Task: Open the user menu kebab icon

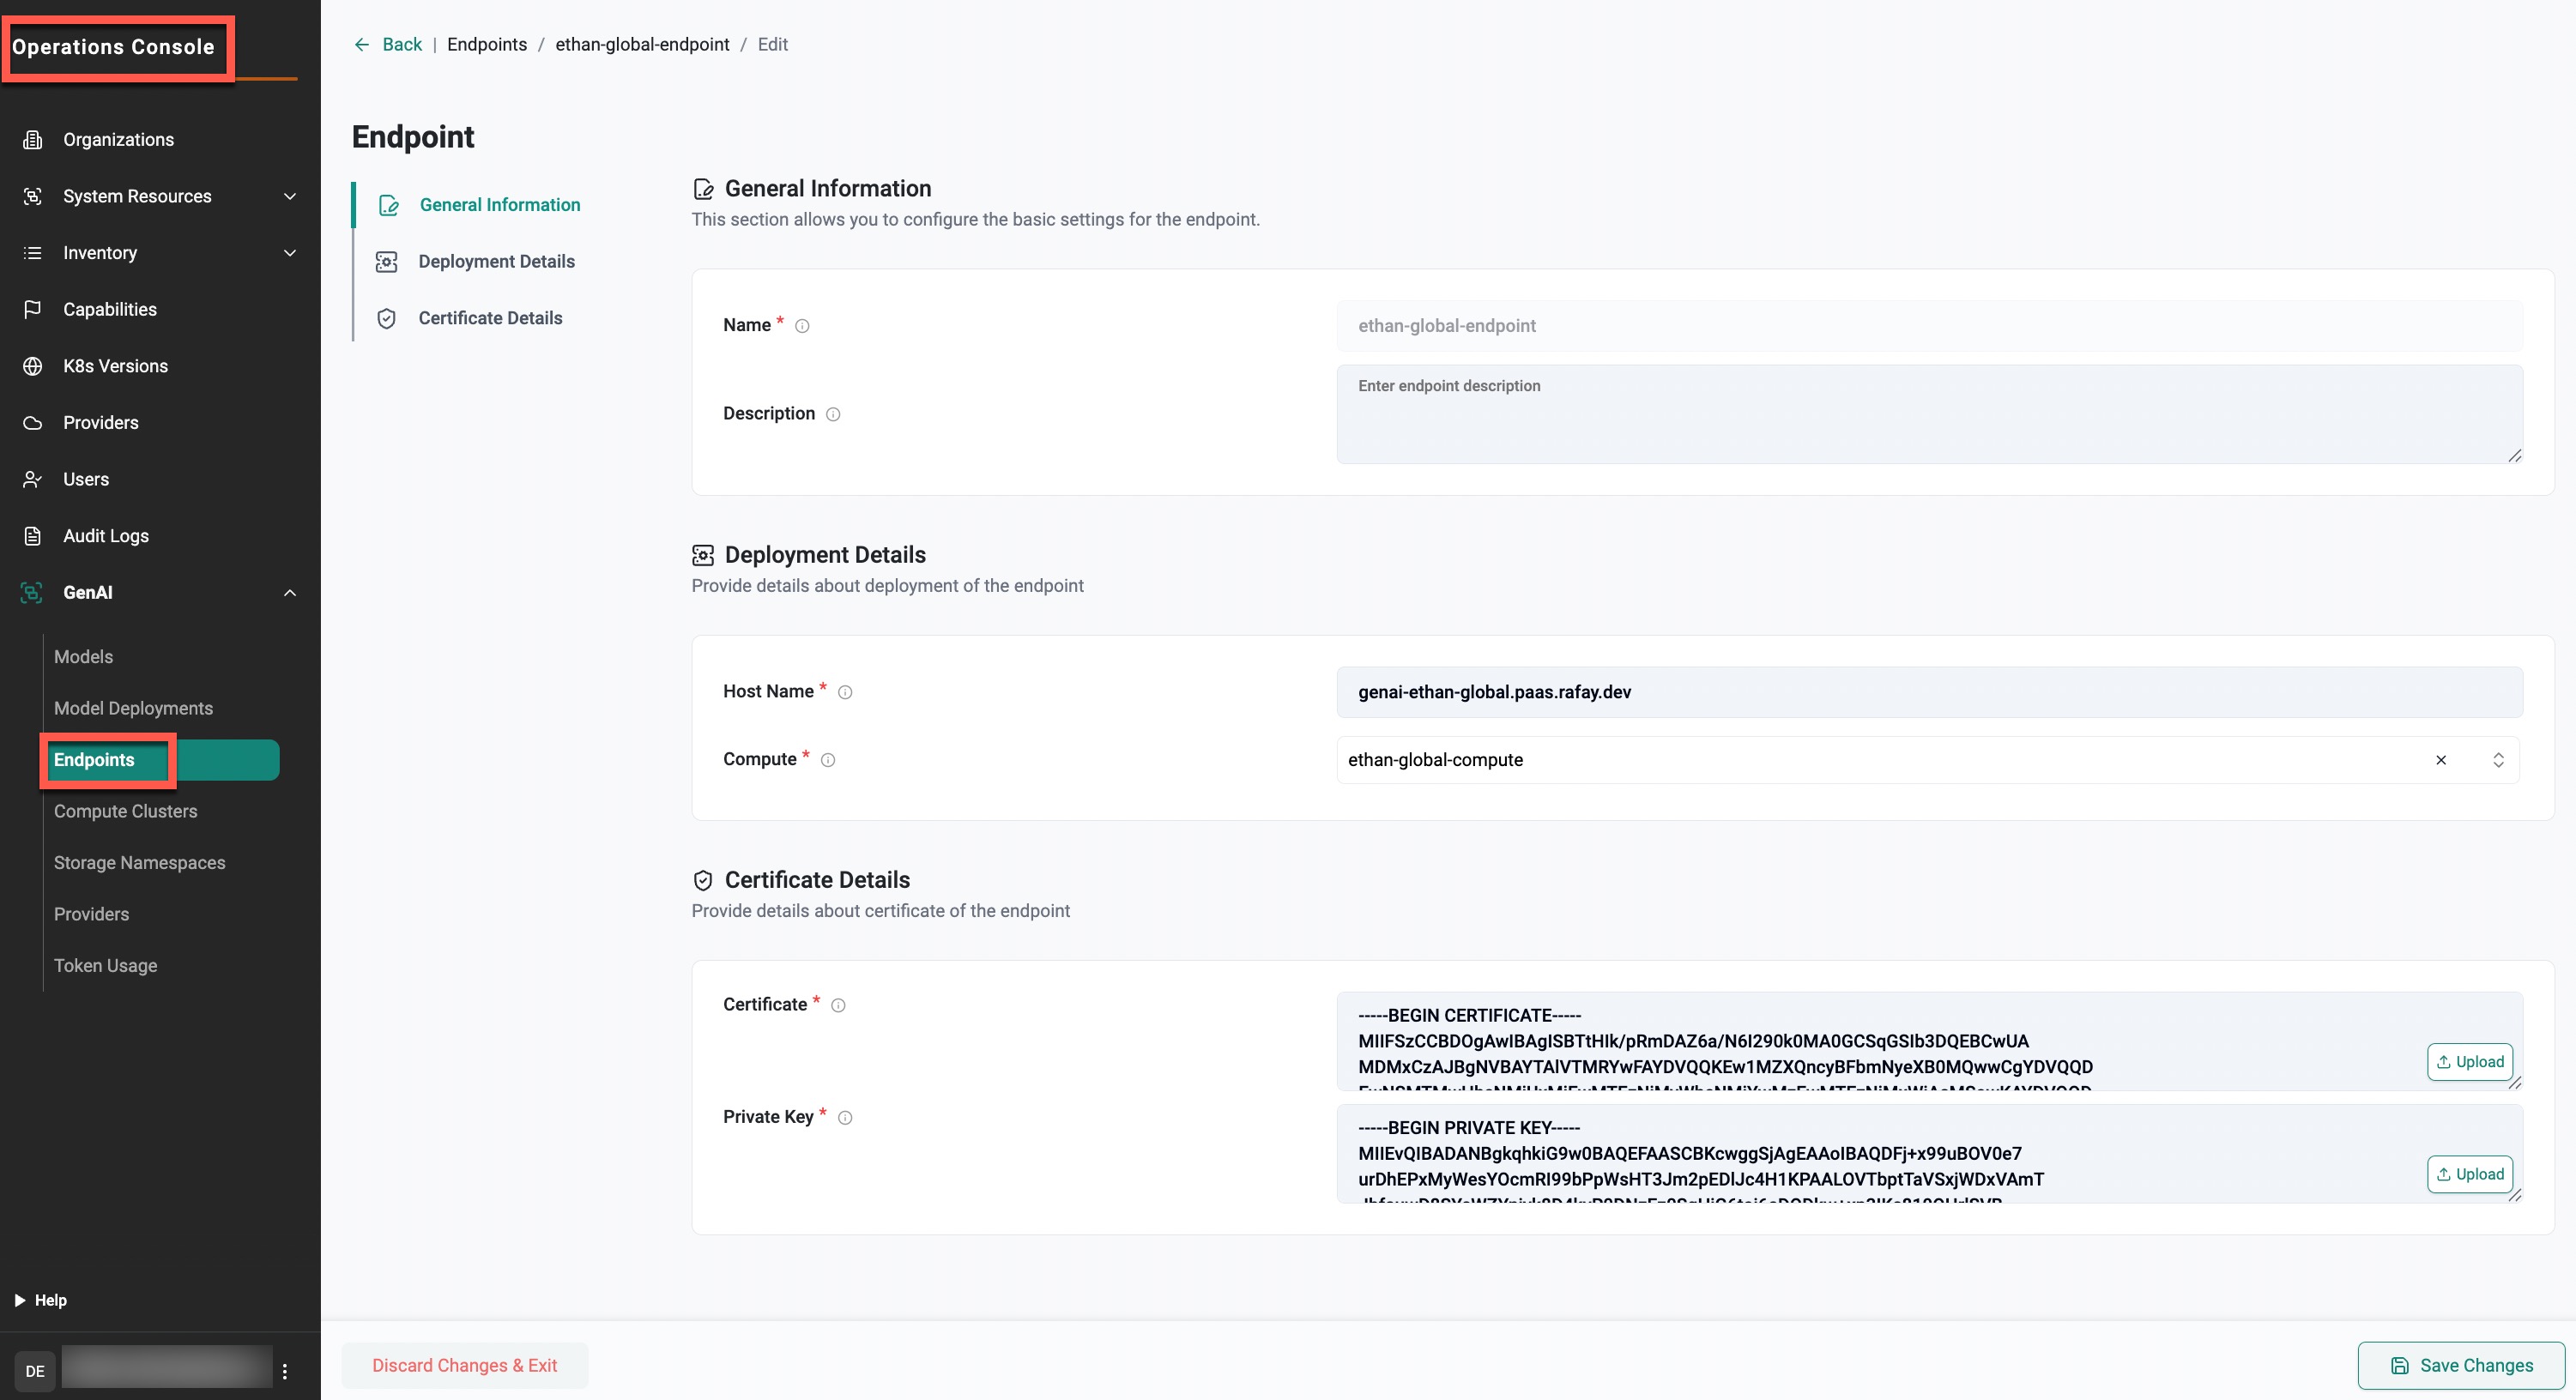Action: click(x=285, y=1371)
